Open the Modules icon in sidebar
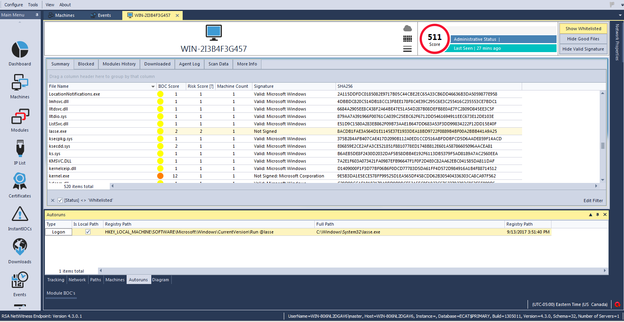Viewport: 624px width, 322px height. 20,117
